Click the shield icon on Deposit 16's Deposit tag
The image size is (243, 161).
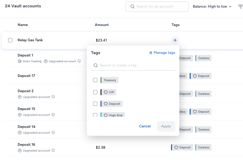[x=176, y=147]
